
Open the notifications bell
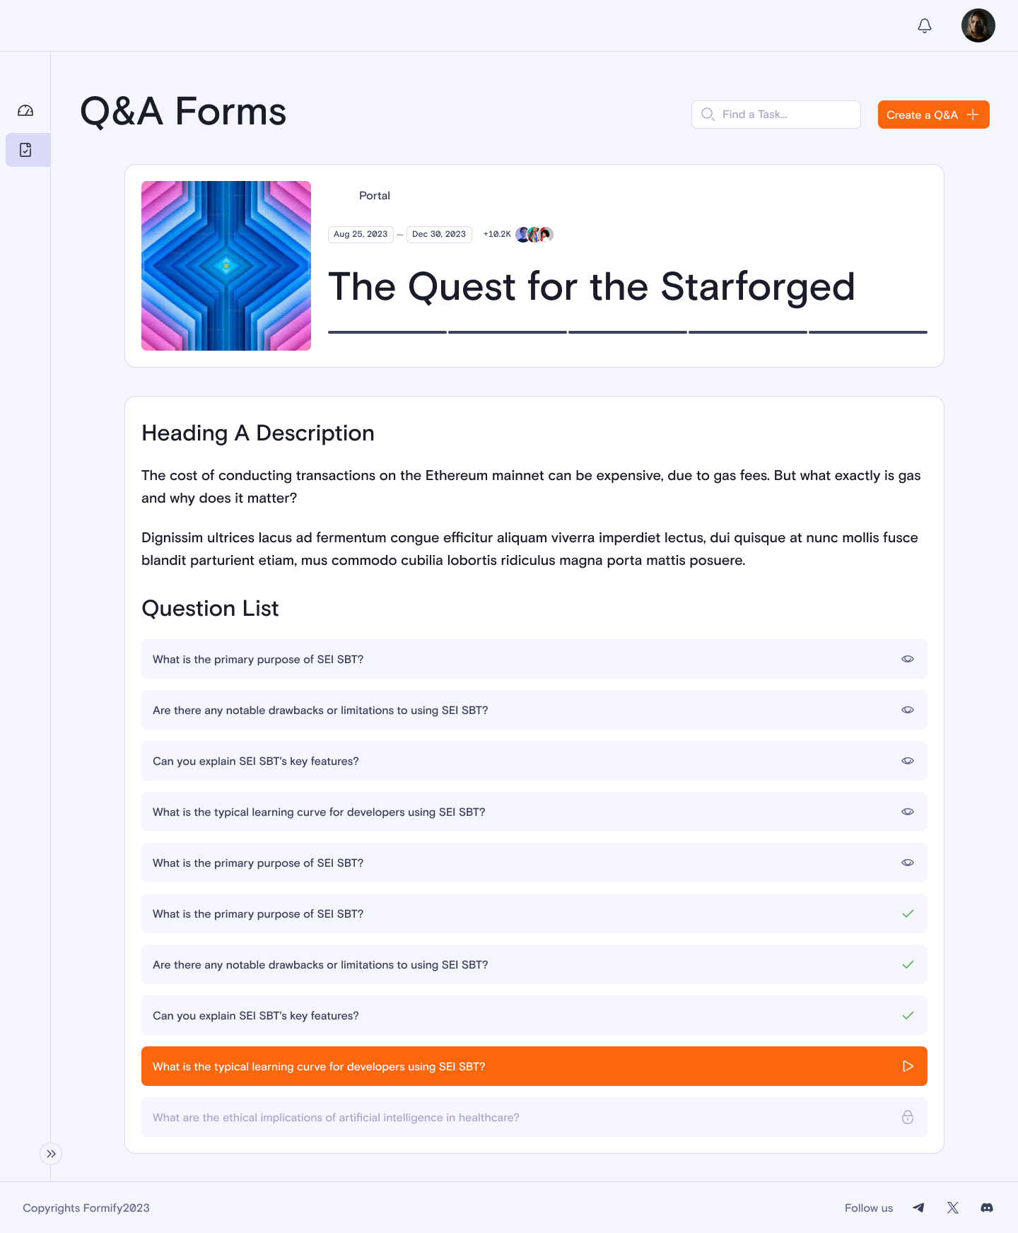click(925, 25)
